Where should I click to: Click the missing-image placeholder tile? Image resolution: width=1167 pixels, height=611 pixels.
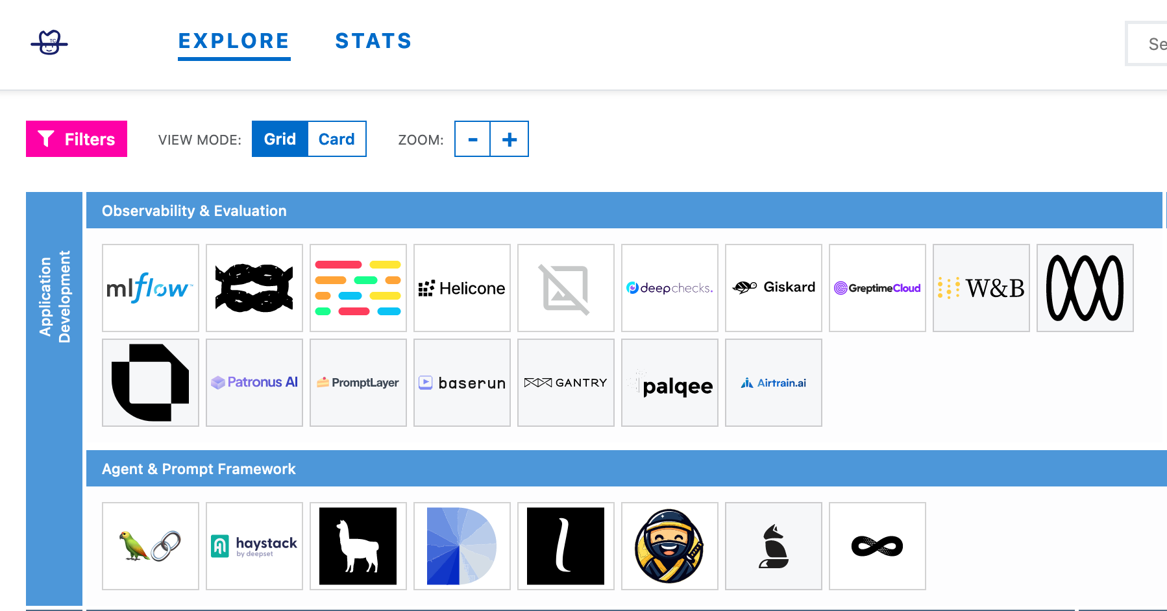coord(566,288)
